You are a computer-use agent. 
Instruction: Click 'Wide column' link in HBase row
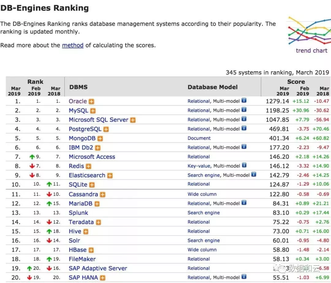[202, 250]
